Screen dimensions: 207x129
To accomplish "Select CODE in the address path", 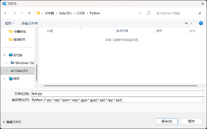I will click(x=81, y=13).
